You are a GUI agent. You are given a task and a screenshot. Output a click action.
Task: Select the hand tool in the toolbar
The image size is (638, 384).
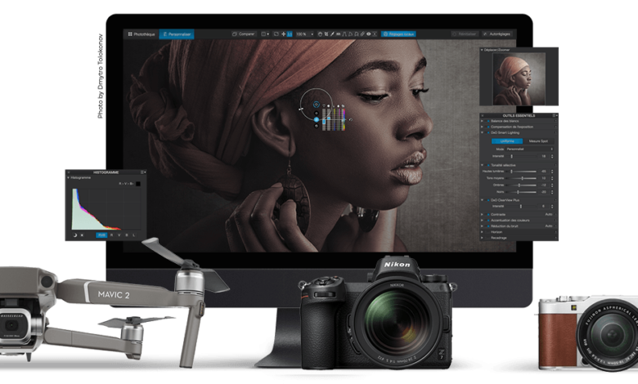tap(320, 34)
